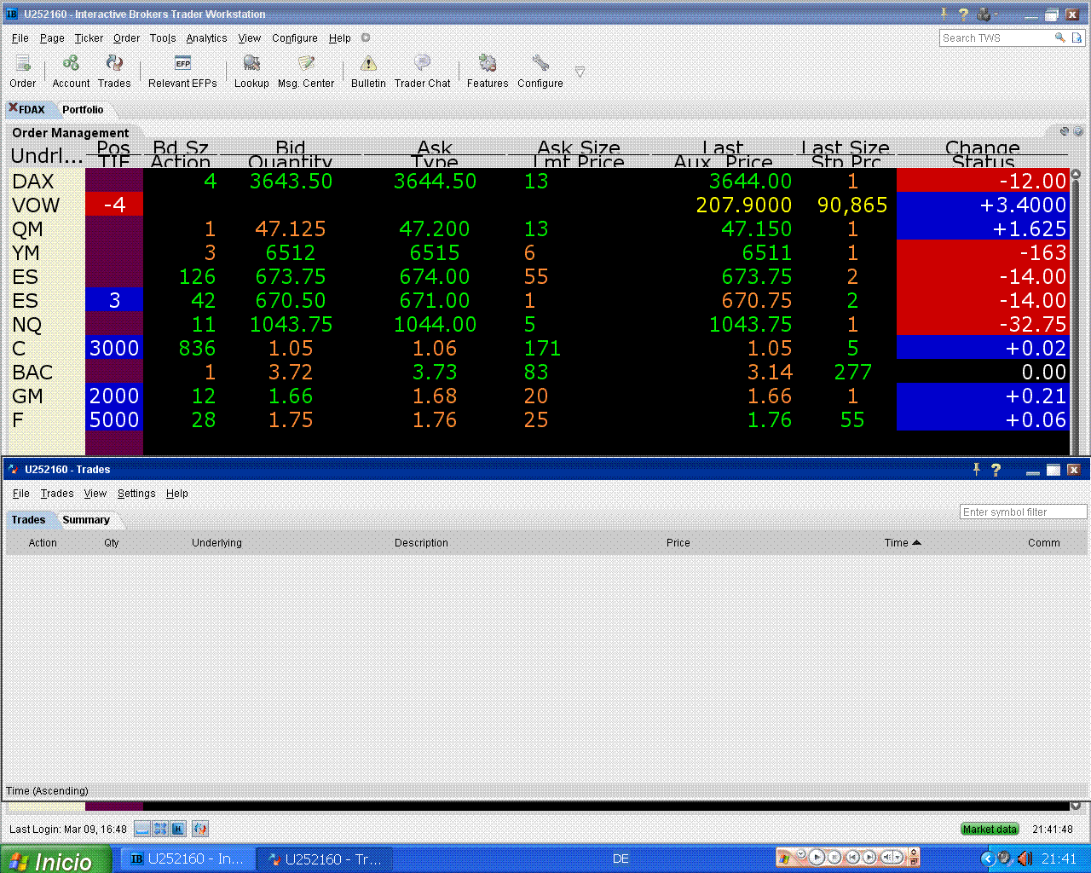1091x873 pixels.
Task: Click the Market data status indicator
Action: click(990, 829)
